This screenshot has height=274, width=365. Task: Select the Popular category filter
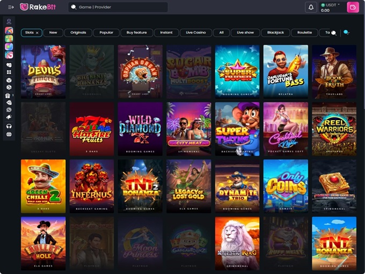click(106, 33)
